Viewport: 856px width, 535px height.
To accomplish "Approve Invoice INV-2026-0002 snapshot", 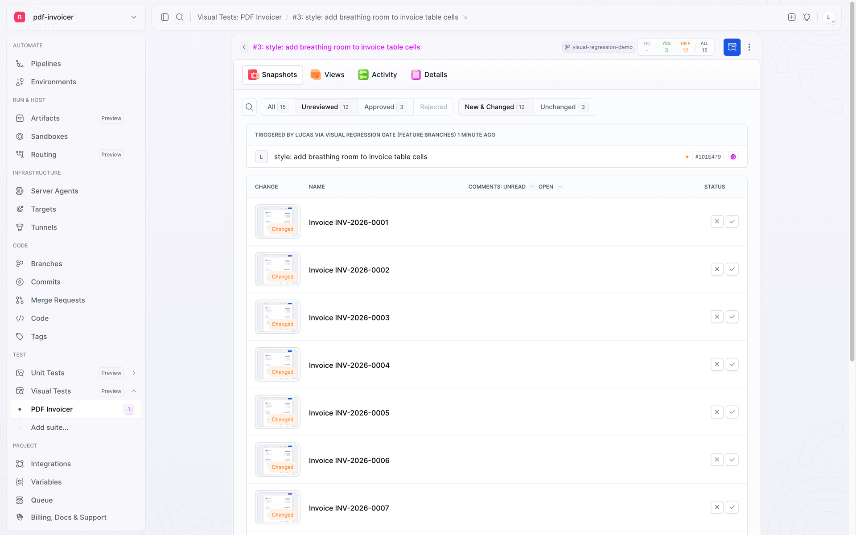I will (x=732, y=269).
